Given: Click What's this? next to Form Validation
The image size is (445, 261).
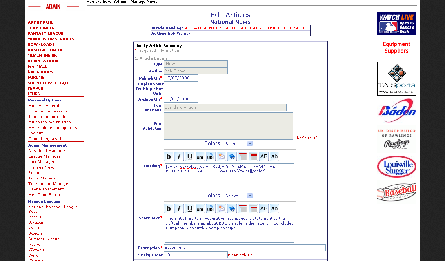Looking at the screenshot, I should [305, 138].
